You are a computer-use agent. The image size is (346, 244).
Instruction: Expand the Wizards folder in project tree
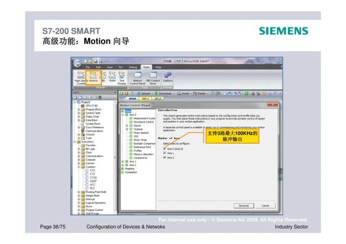(x=79, y=134)
